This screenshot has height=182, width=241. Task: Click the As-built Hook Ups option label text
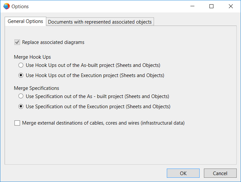point(93,65)
